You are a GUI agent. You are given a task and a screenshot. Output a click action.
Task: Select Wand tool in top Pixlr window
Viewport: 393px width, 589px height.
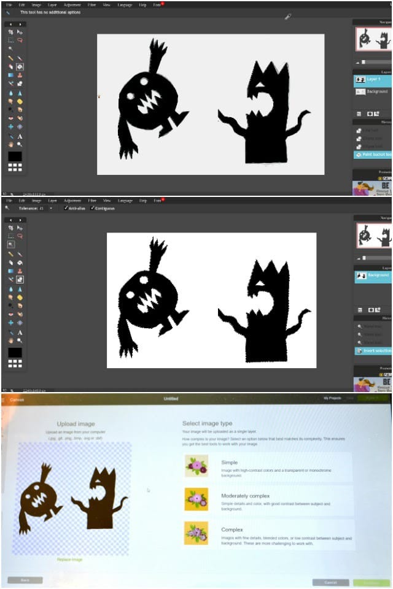[x=10, y=48]
